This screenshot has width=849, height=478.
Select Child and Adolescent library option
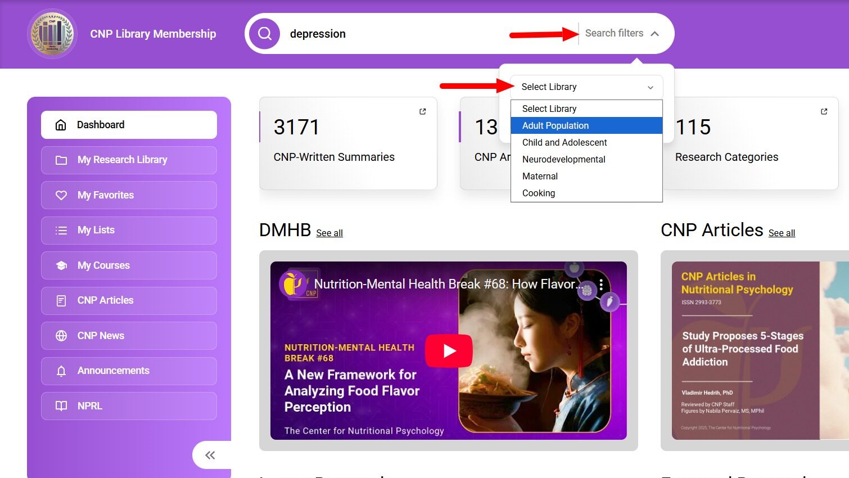(565, 142)
